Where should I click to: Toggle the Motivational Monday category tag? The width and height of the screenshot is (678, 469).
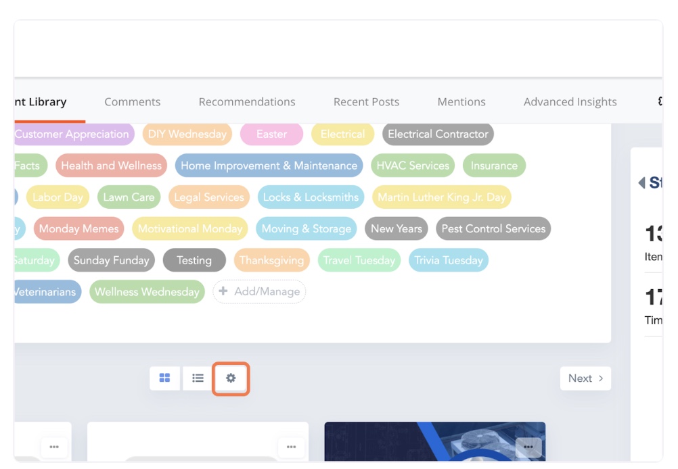pos(190,229)
